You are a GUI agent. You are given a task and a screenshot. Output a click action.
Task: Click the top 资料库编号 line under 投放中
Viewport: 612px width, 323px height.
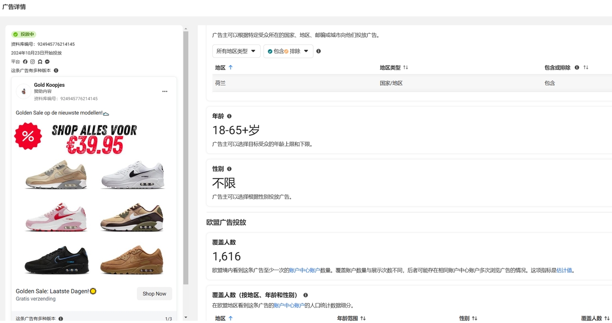43,44
